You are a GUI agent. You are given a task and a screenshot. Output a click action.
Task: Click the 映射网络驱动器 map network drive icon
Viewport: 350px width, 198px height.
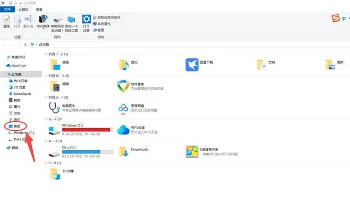click(x=57, y=20)
